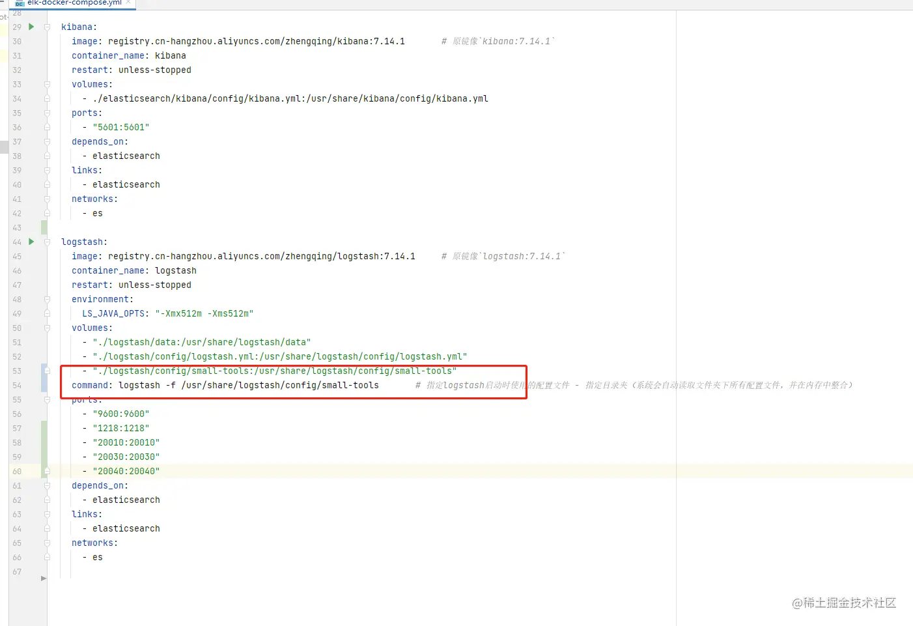Screen dimensions: 913x626
Task: Collapse kibana links on line 39
Action: pos(47,170)
